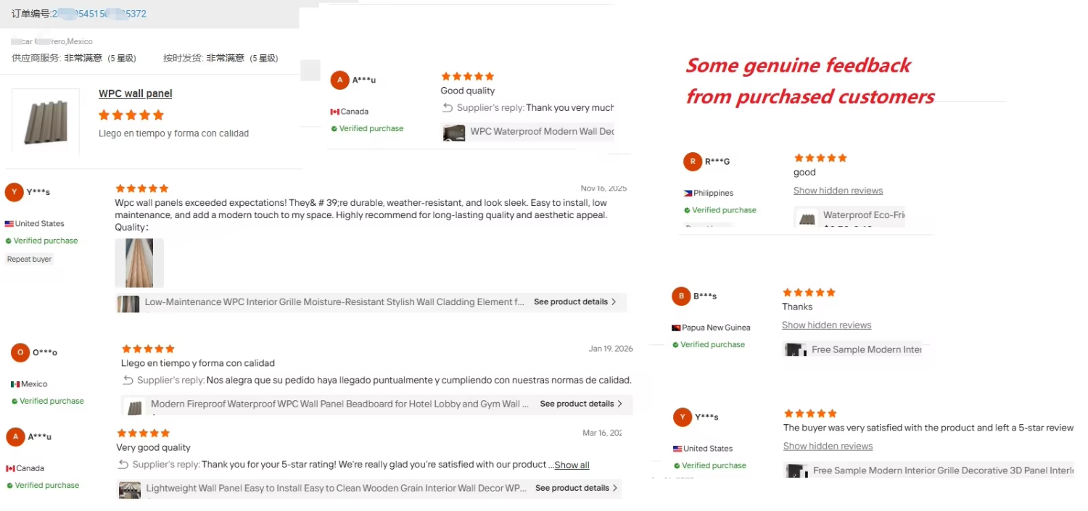Click the Philippines flag icon
The image size is (1088, 511).
click(688, 194)
